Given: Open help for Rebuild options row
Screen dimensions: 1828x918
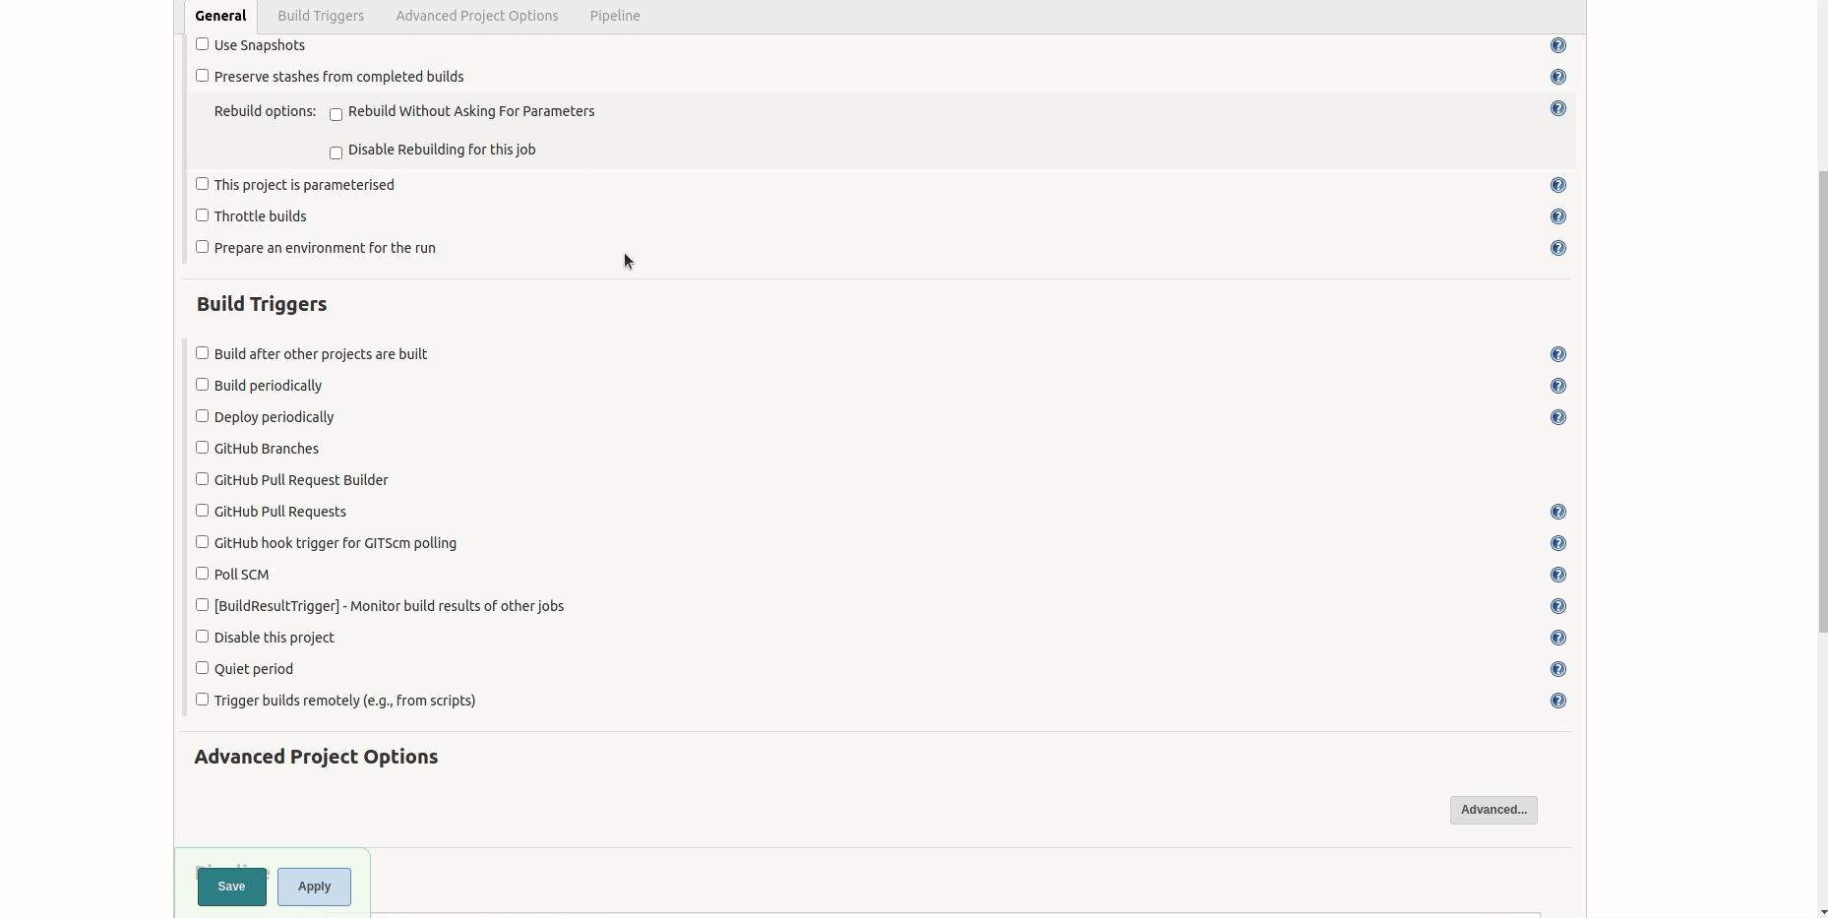Looking at the screenshot, I should (x=1558, y=108).
